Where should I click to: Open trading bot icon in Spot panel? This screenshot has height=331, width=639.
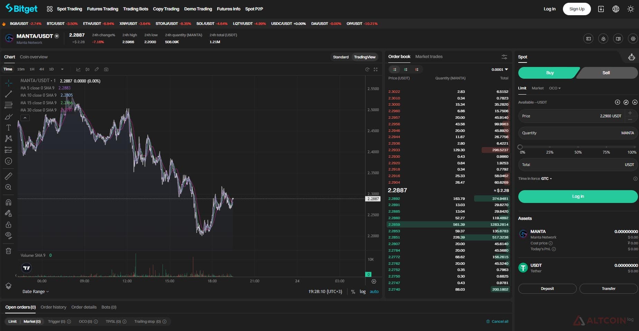pyautogui.click(x=631, y=57)
